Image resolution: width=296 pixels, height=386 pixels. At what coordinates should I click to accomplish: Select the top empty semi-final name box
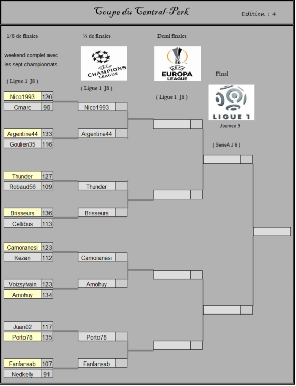[172, 124]
